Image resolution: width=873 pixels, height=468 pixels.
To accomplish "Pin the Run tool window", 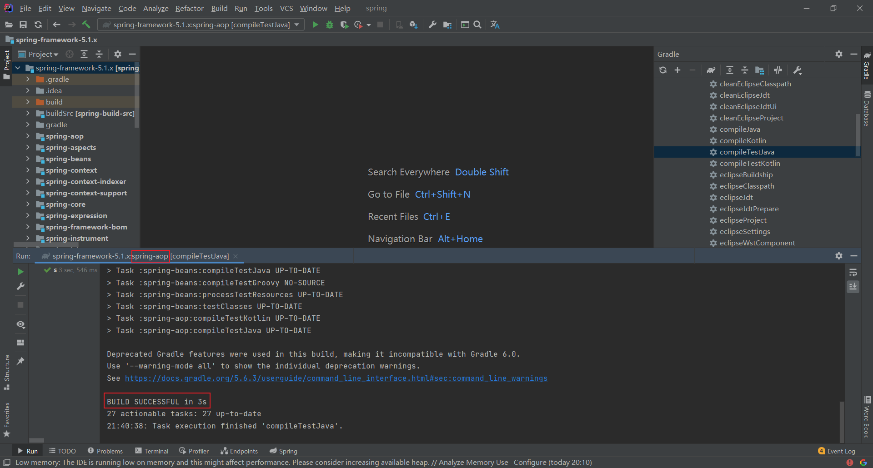I will tap(20, 361).
